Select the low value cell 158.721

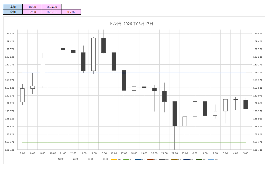tap(51, 12)
